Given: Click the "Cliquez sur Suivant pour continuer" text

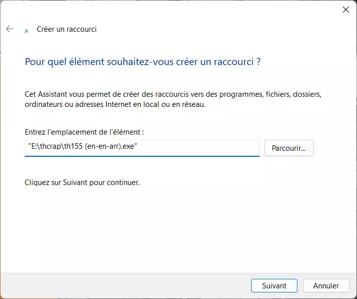Looking at the screenshot, I should [x=82, y=183].
